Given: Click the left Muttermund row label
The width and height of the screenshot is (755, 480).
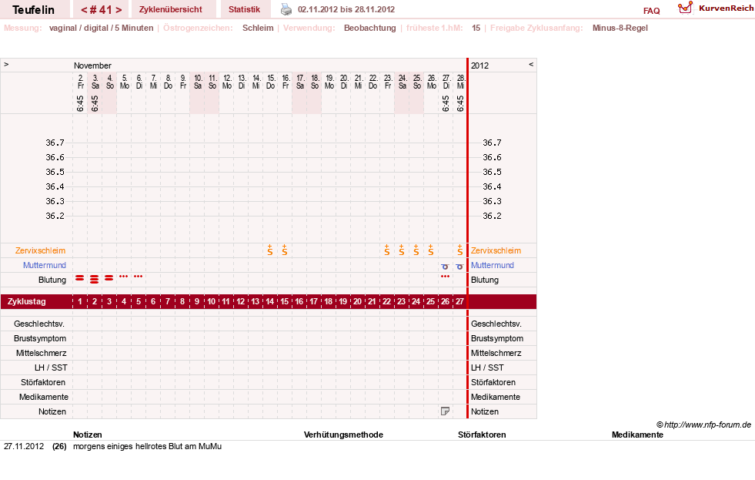Looking at the screenshot, I should point(45,265).
